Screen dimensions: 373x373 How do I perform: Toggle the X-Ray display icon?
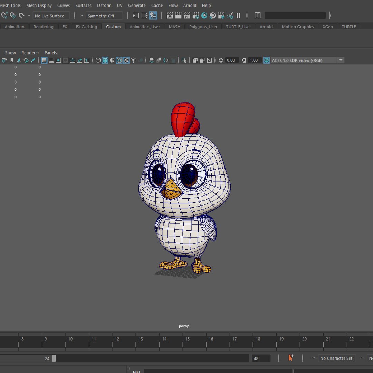[x=195, y=60]
